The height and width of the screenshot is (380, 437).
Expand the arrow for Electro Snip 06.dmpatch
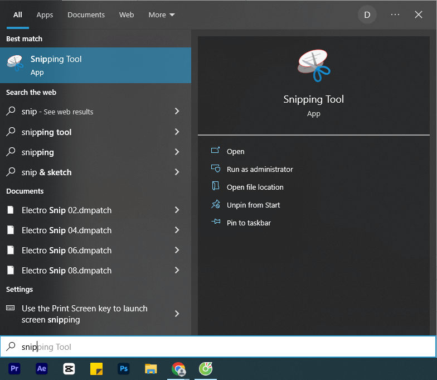pos(177,250)
